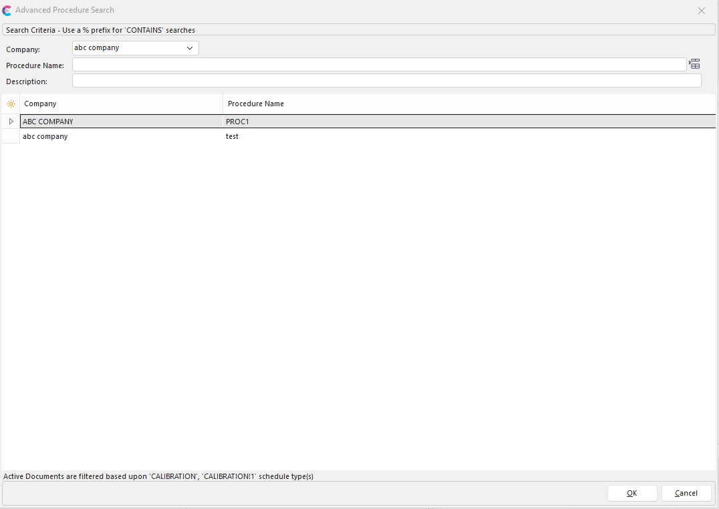
Task: Click the Active Documents filter status message
Action: pyautogui.click(x=158, y=476)
